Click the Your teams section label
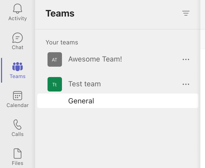This screenshot has width=205, height=168. pos(62,42)
